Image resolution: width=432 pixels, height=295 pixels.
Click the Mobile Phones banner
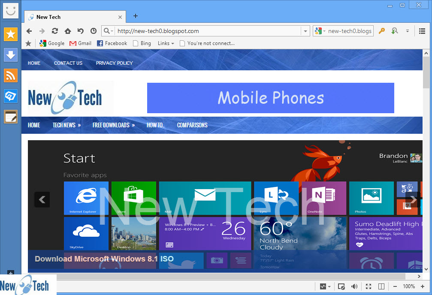[271, 98]
